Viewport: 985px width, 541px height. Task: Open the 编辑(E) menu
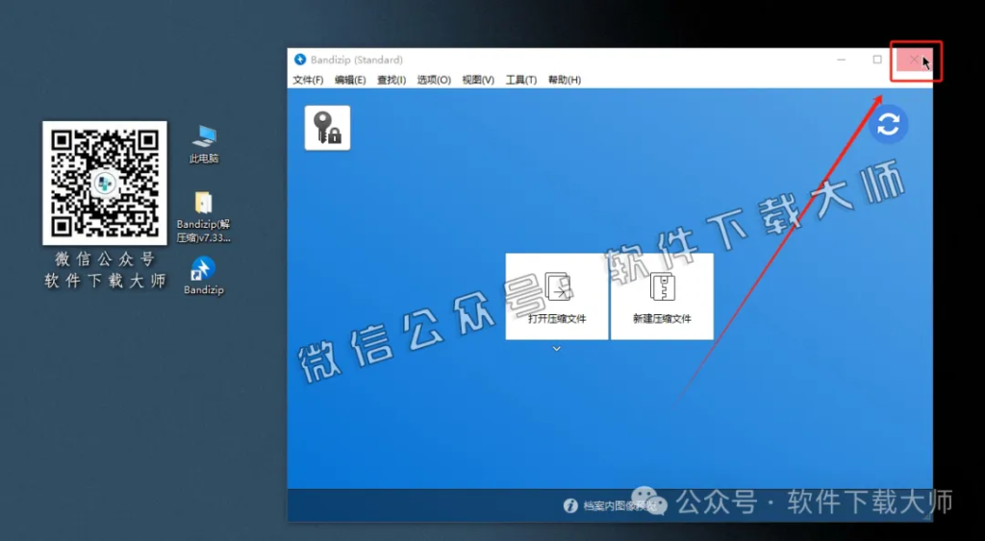tap(350, 80)
